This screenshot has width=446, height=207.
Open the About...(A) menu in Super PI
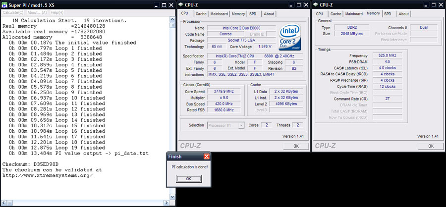point(37,12)
